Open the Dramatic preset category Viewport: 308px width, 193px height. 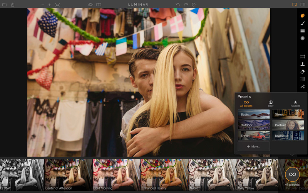(288, 136)
